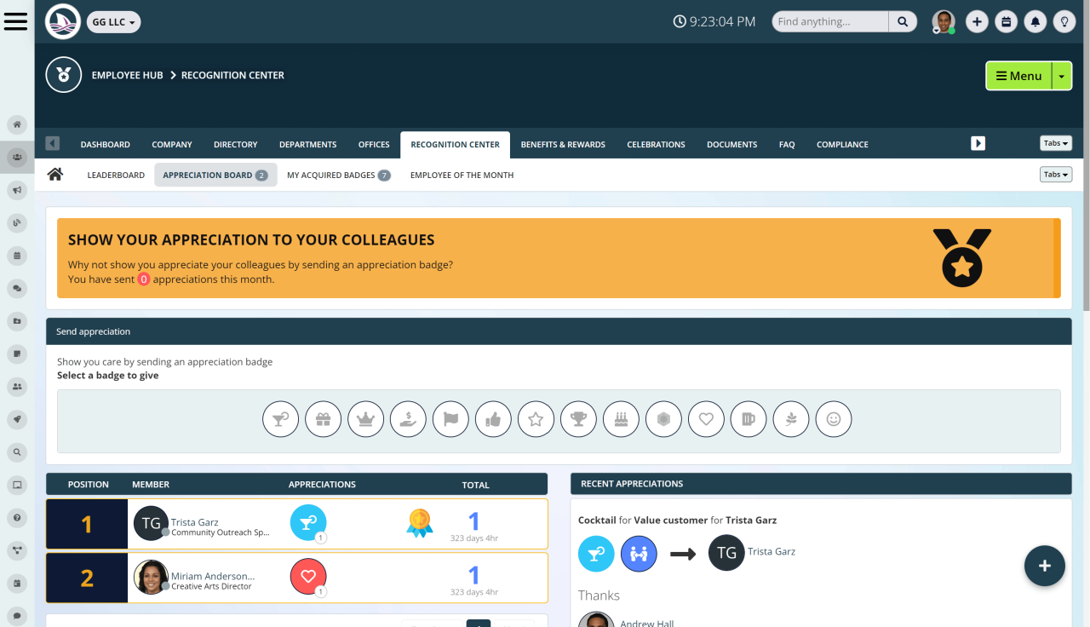Open notifications via the bell icon
This screenshot has height=627, width=1090.
pyautogui.click(x=1035, y=20)
